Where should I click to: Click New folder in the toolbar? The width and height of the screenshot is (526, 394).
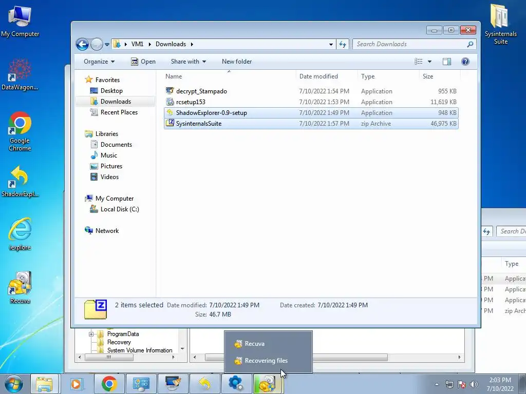click(236, 62)
